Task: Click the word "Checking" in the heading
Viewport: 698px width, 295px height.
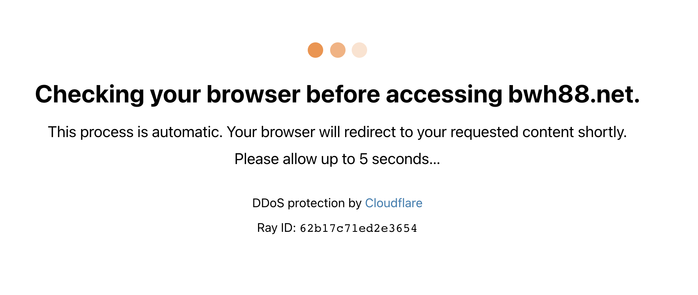Action: (x=89, y=94)
